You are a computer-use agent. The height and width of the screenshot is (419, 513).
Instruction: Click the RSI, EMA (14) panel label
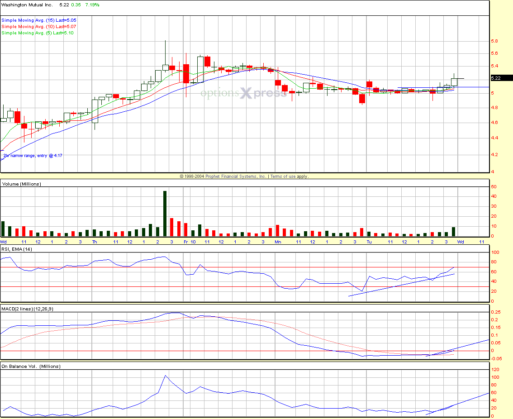point(17,249)
